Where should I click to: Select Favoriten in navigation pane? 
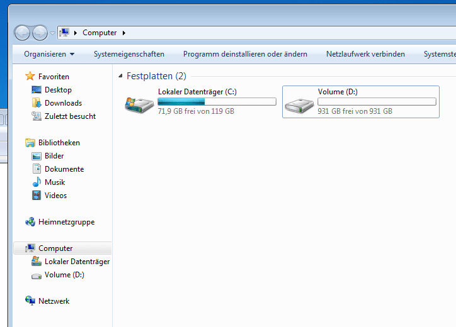pos(54,77)
